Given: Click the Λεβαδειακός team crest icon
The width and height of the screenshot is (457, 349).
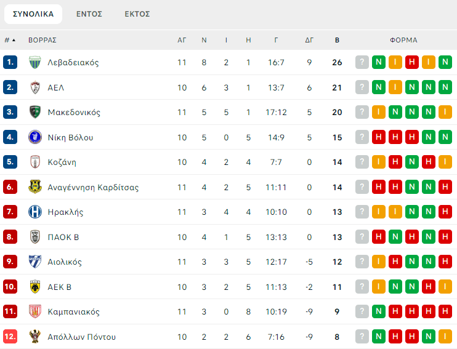Looking at the screenshot, I should [x=35, y=62].
